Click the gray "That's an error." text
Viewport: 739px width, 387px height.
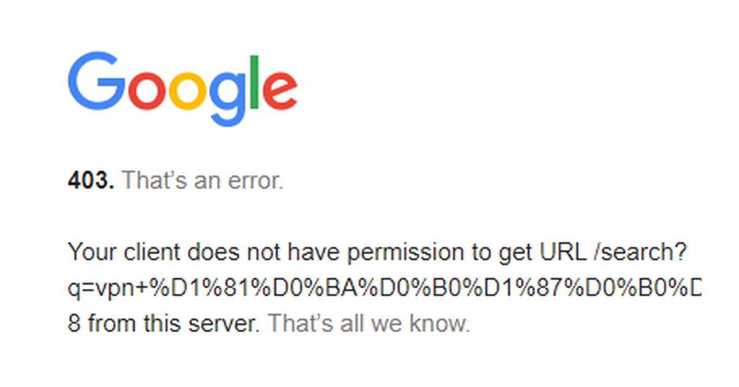coord(203,181)
